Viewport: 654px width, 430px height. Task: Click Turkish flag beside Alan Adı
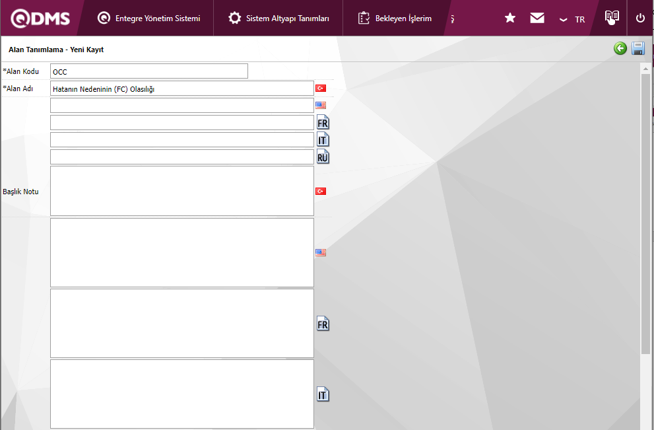click(321, 88)
